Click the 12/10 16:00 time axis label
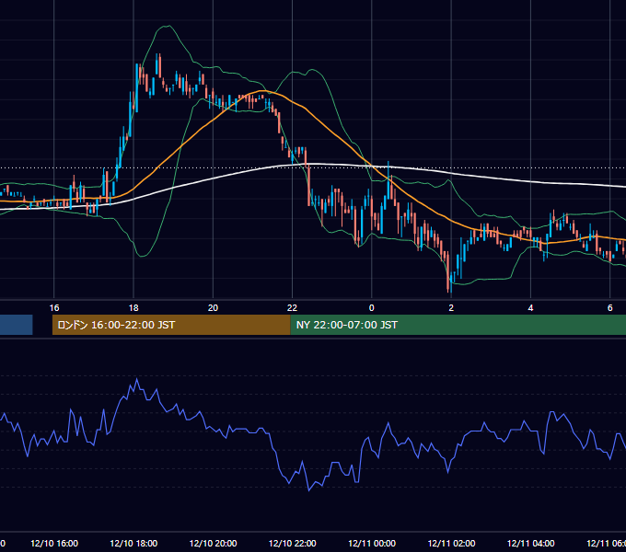This screenshot has width=626, height=552. pyautogui.click(x=54, y=543)
